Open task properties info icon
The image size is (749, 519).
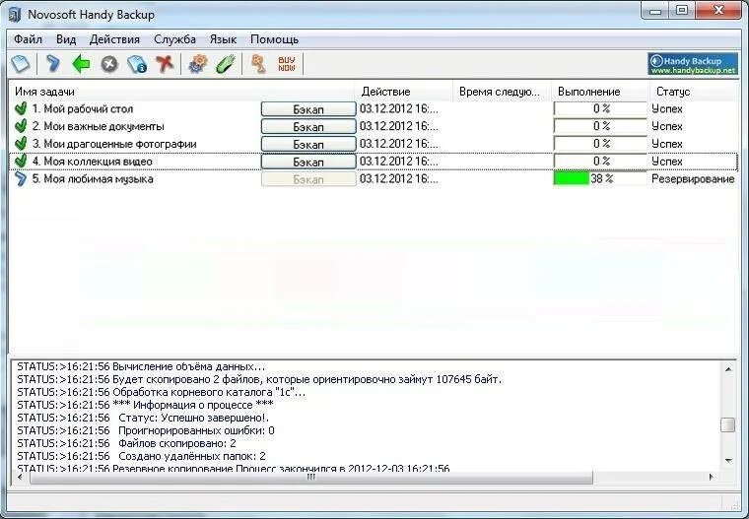tap(137, 64)
